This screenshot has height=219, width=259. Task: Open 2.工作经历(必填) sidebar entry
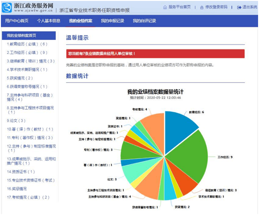[x=27, y=53]
